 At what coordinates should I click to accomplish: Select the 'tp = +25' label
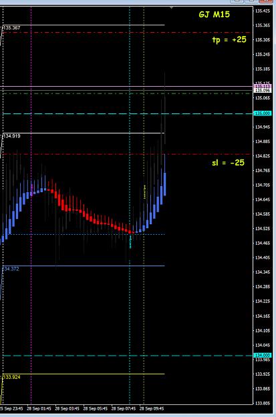tap(229, 39)
